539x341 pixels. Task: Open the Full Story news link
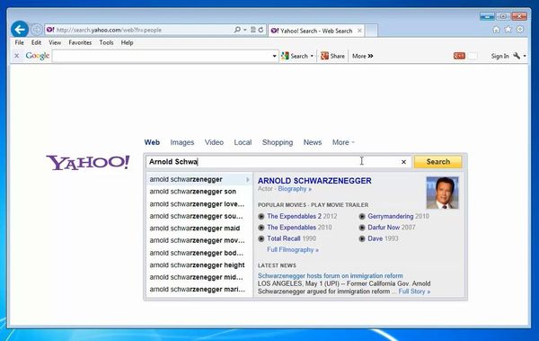click(414, 292)
